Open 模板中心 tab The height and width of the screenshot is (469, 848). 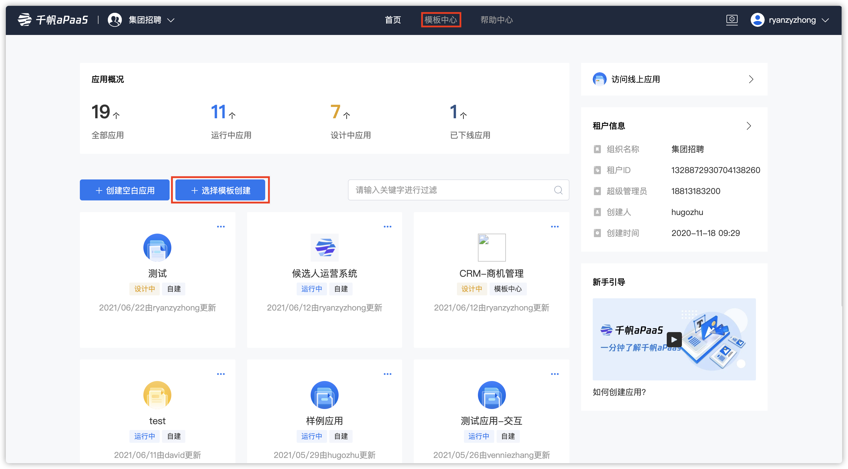[x=440, y=20]
